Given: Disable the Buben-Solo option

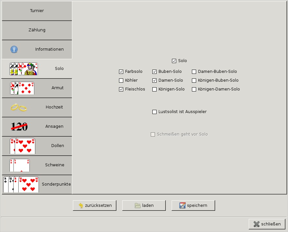Looking at the screenshot, I should coord(155,72).
